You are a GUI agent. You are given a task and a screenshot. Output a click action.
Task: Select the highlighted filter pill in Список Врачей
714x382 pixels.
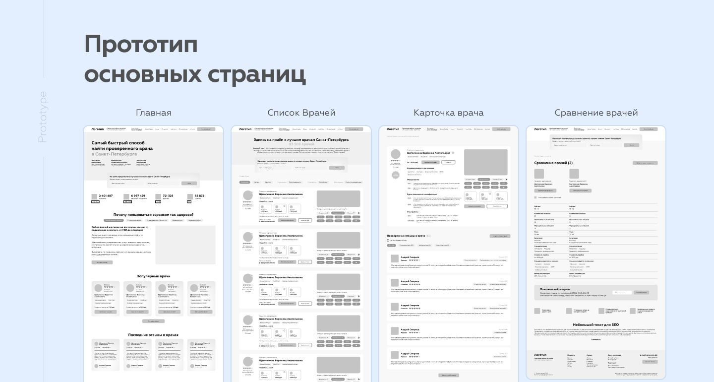pos(245,182)
